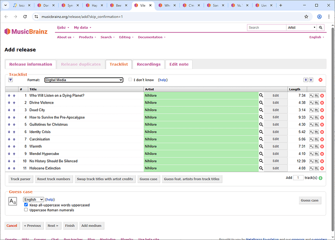Move track 2 Divine Violence up
Viewport: 335px width, 240px height.
pos(14,103)
